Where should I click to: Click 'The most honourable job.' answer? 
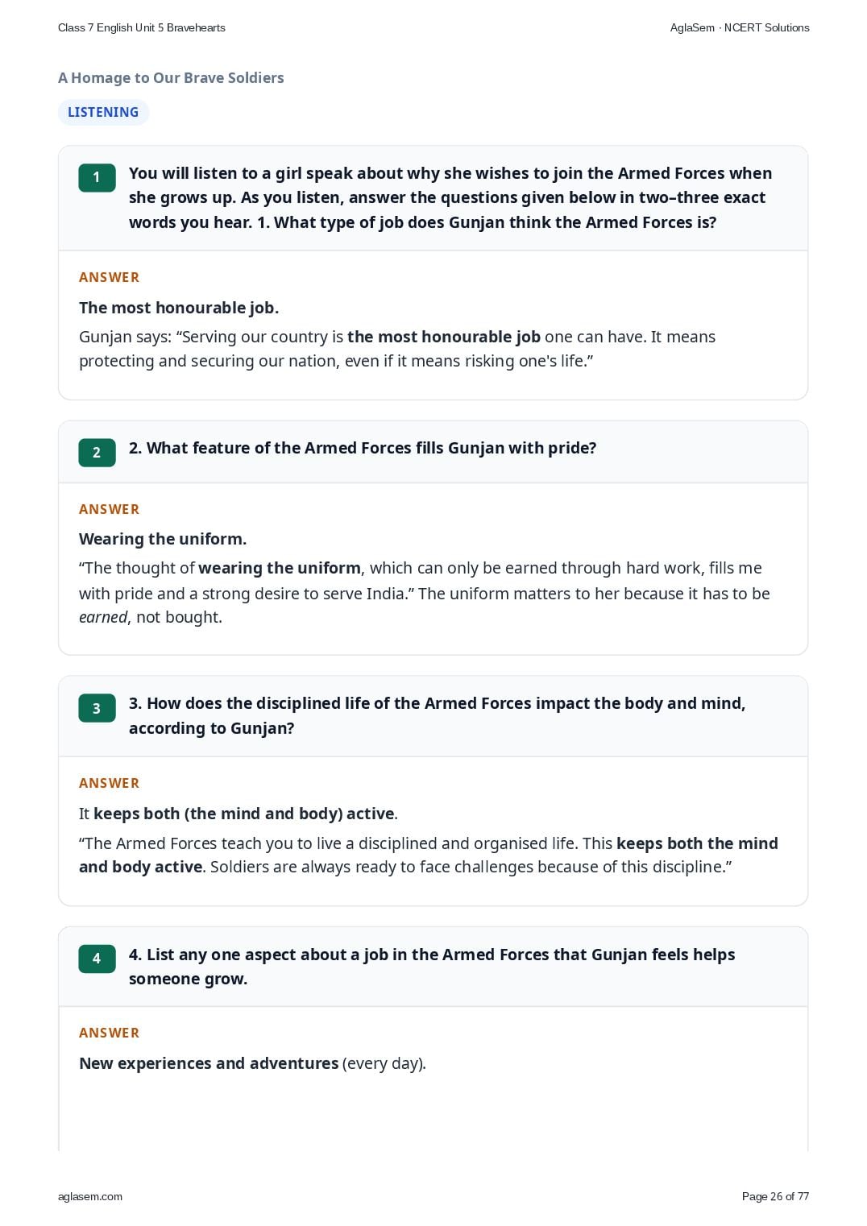pos(179,308)
